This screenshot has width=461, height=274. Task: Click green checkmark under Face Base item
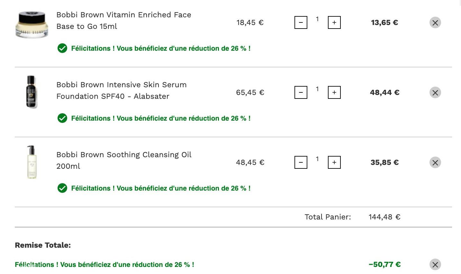(x=62, y=48)
